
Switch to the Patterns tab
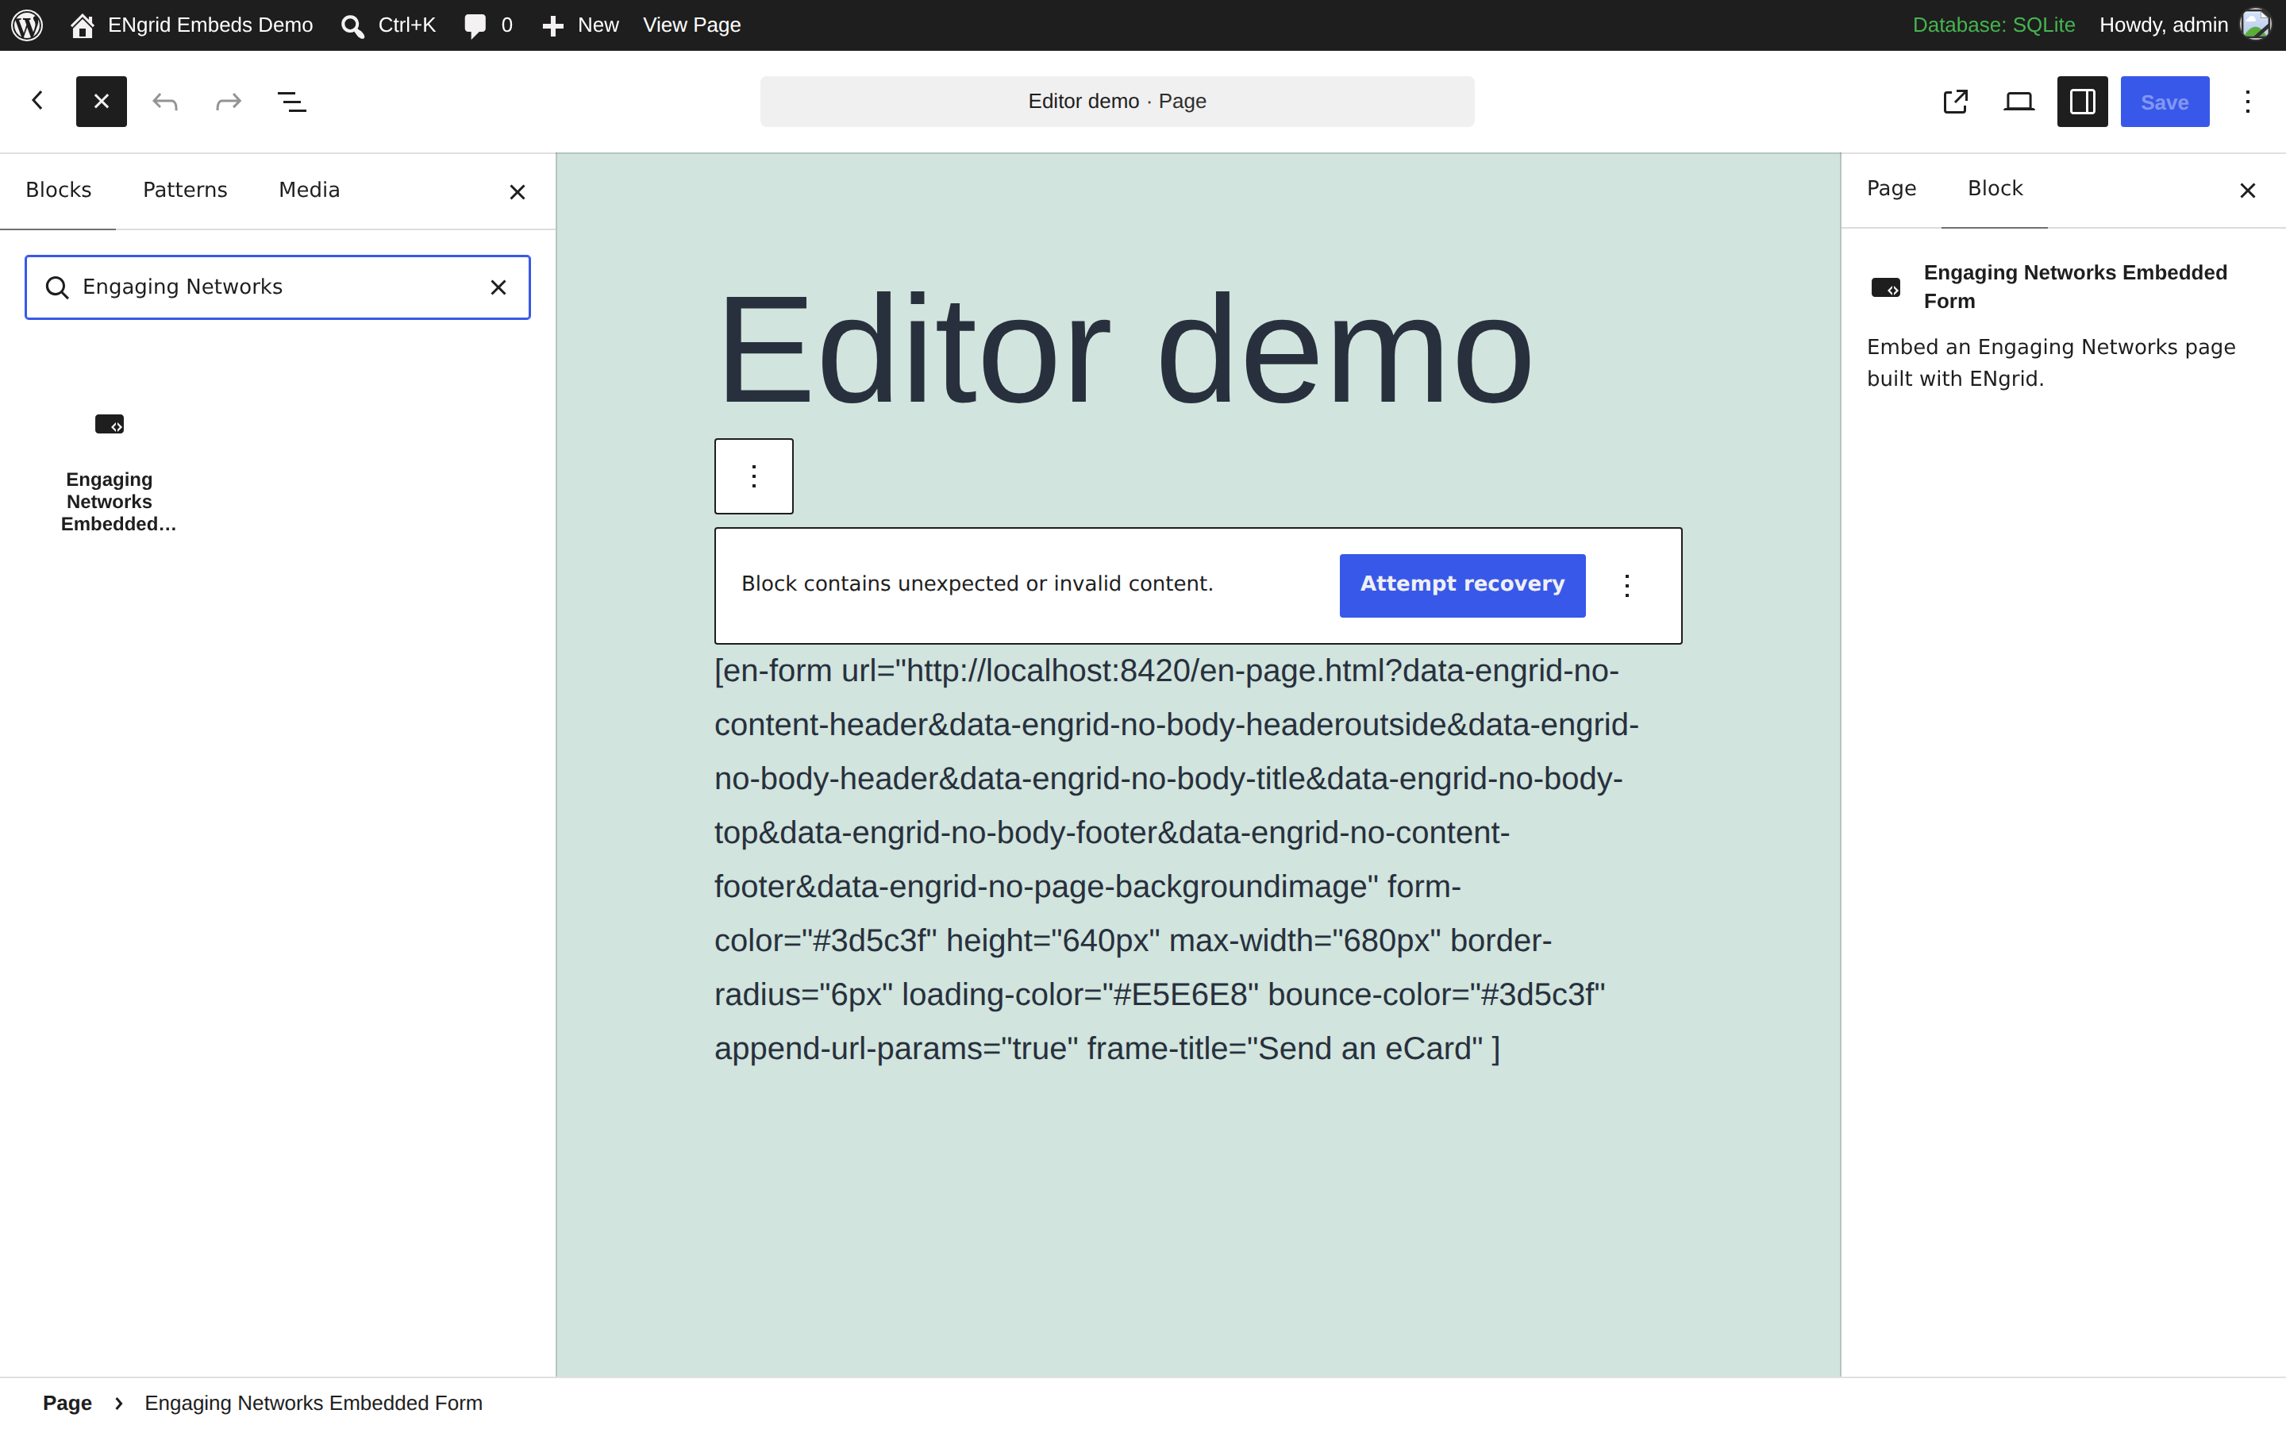click(185, 190)
